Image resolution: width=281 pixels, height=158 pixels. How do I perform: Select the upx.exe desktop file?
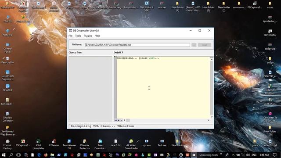[x=147, y=143]
